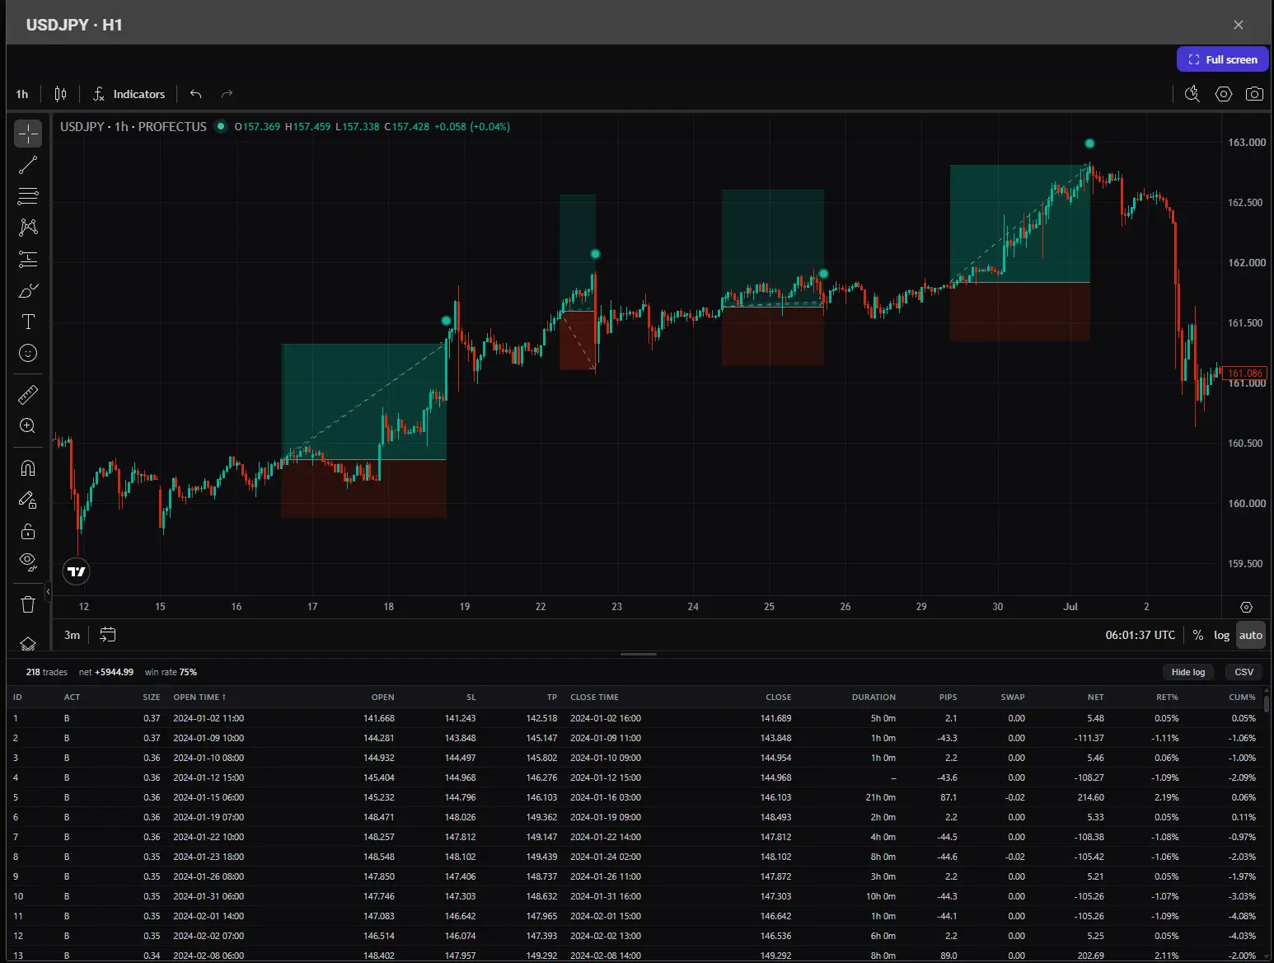
Task: Hide all drawings with eye icon
Action: pos(28,562)
